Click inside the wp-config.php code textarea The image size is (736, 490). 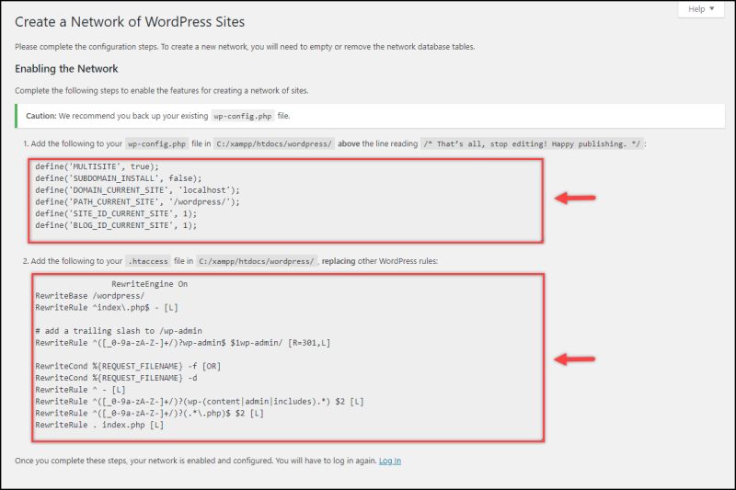tap(286, 200)
